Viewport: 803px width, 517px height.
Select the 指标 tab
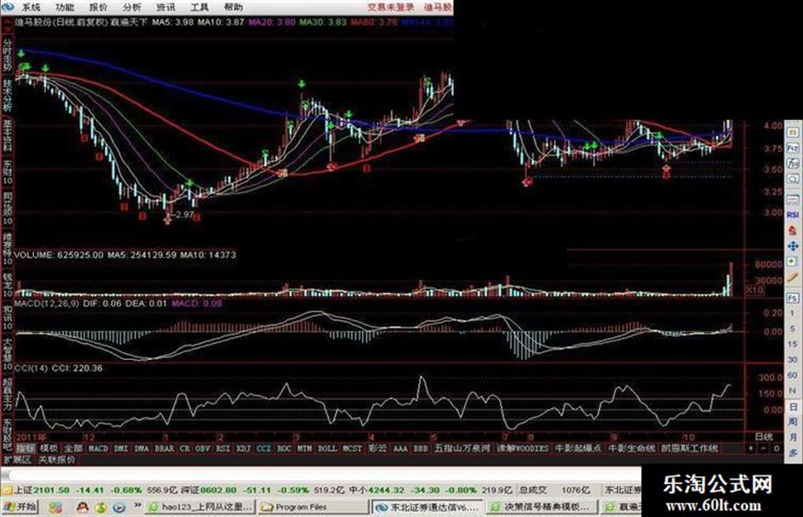25,448
